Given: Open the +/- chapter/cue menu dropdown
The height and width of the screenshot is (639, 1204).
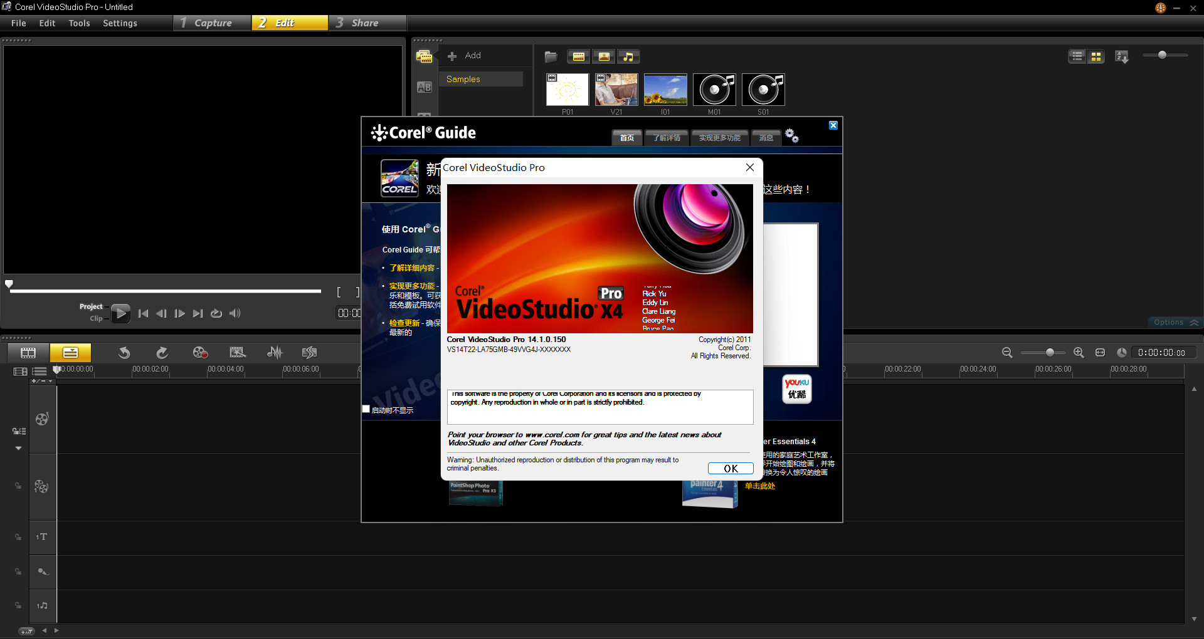Looking at the screenshot, I should tap(43, 381).
